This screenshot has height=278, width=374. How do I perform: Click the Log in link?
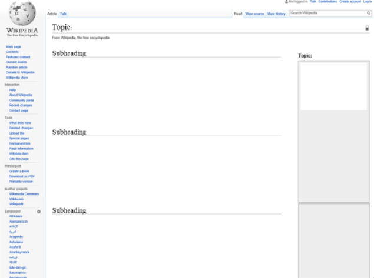coord(368,1)
